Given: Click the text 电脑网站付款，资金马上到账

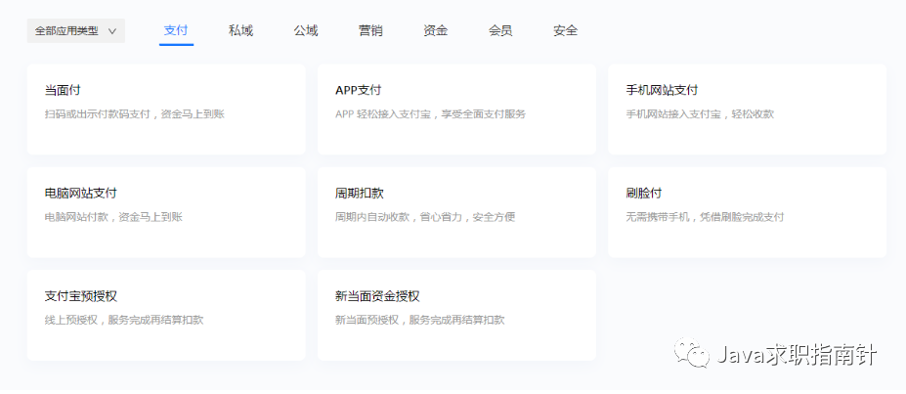Looking at the screenshot, I should [113, 217].
